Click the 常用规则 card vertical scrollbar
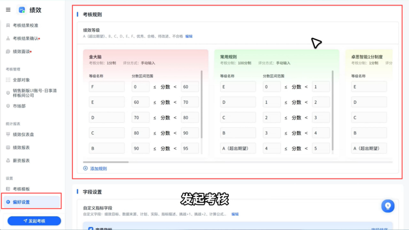 point(333,111)
